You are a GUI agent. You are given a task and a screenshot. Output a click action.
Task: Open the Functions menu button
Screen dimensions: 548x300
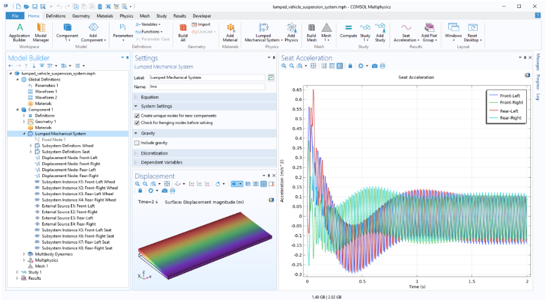point(149,32)
